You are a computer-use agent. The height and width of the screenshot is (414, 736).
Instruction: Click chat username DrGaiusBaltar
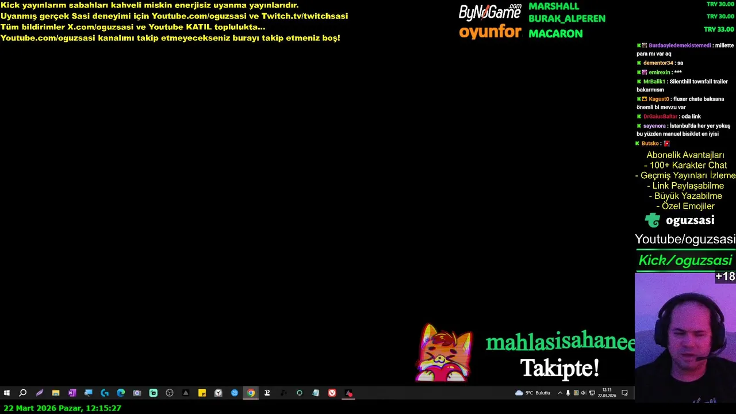[660, 117]
